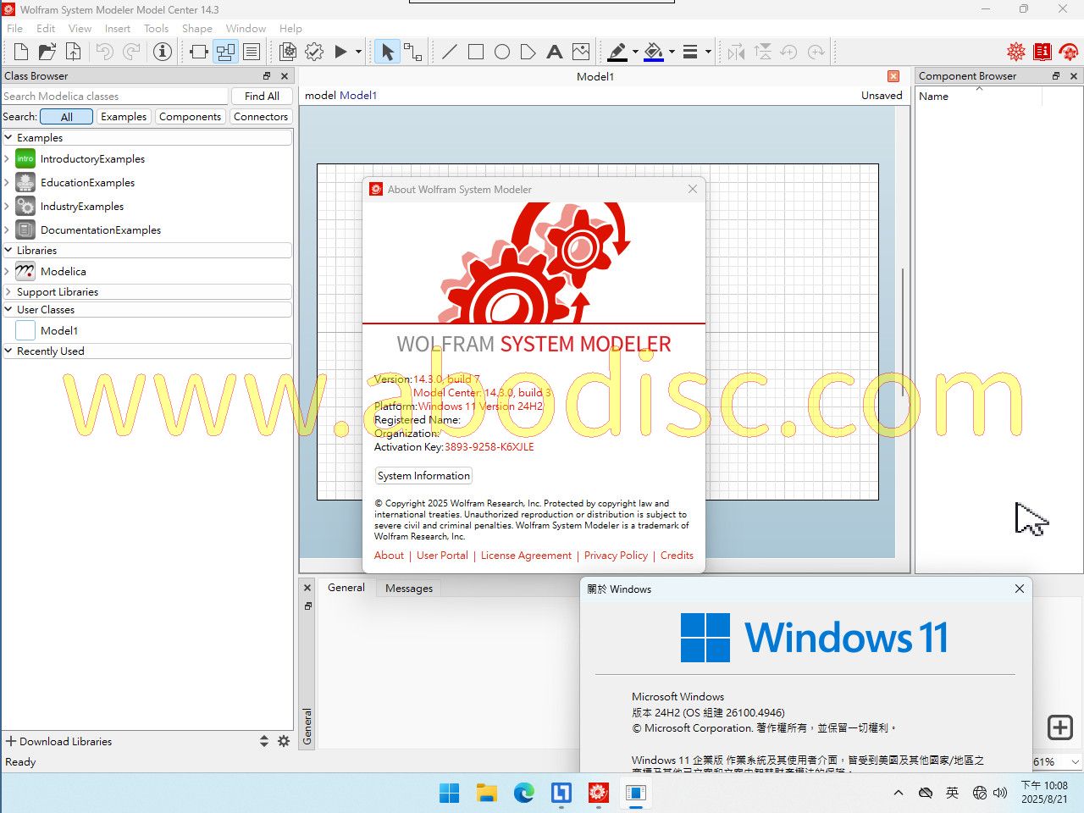
Task: Click the line style stripes icon
Action: pyautogui.click(x=690, y=52)
